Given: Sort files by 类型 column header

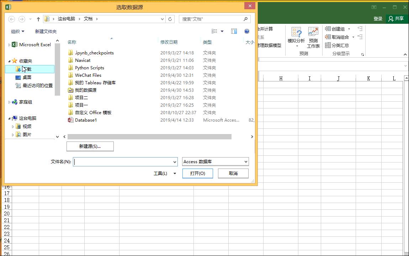Looking at the screenshot, I should click(x=207, y=42).
